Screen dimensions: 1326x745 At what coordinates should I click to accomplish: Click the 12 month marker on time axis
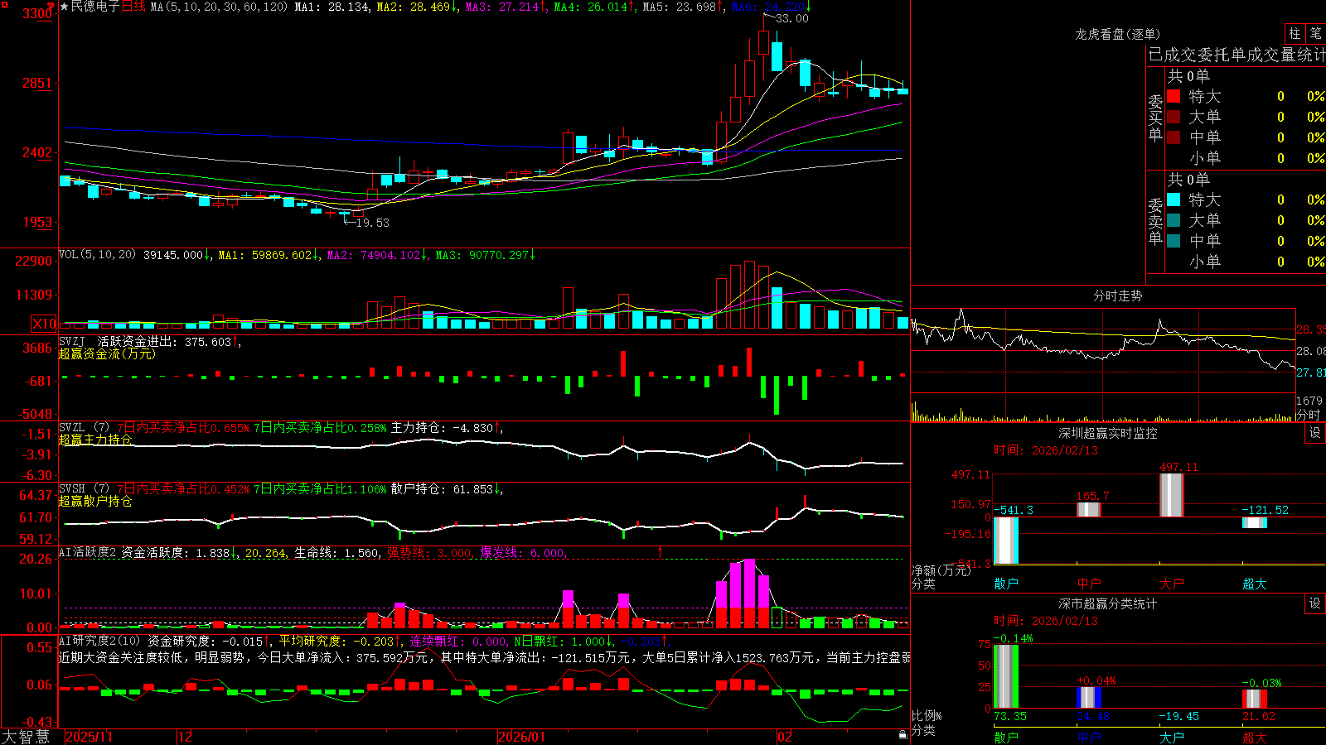(186, 737)
